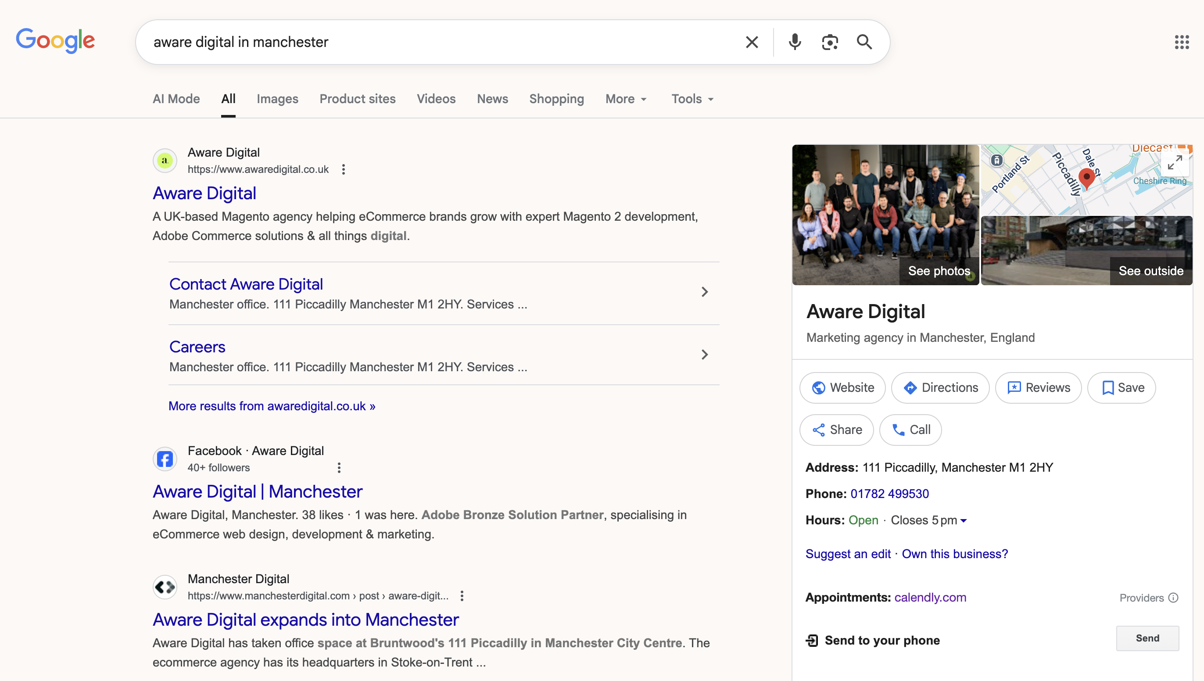This screenshot has width=1204, height=681.
Task: Switch to Shopping tab
Action: (556, 99)
